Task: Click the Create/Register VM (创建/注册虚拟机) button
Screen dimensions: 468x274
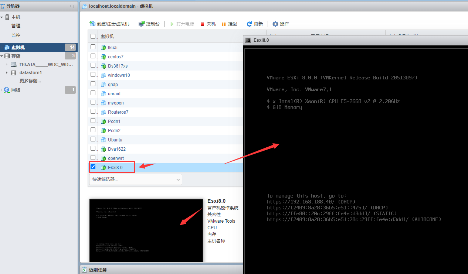Action: (x=109, y=24)
